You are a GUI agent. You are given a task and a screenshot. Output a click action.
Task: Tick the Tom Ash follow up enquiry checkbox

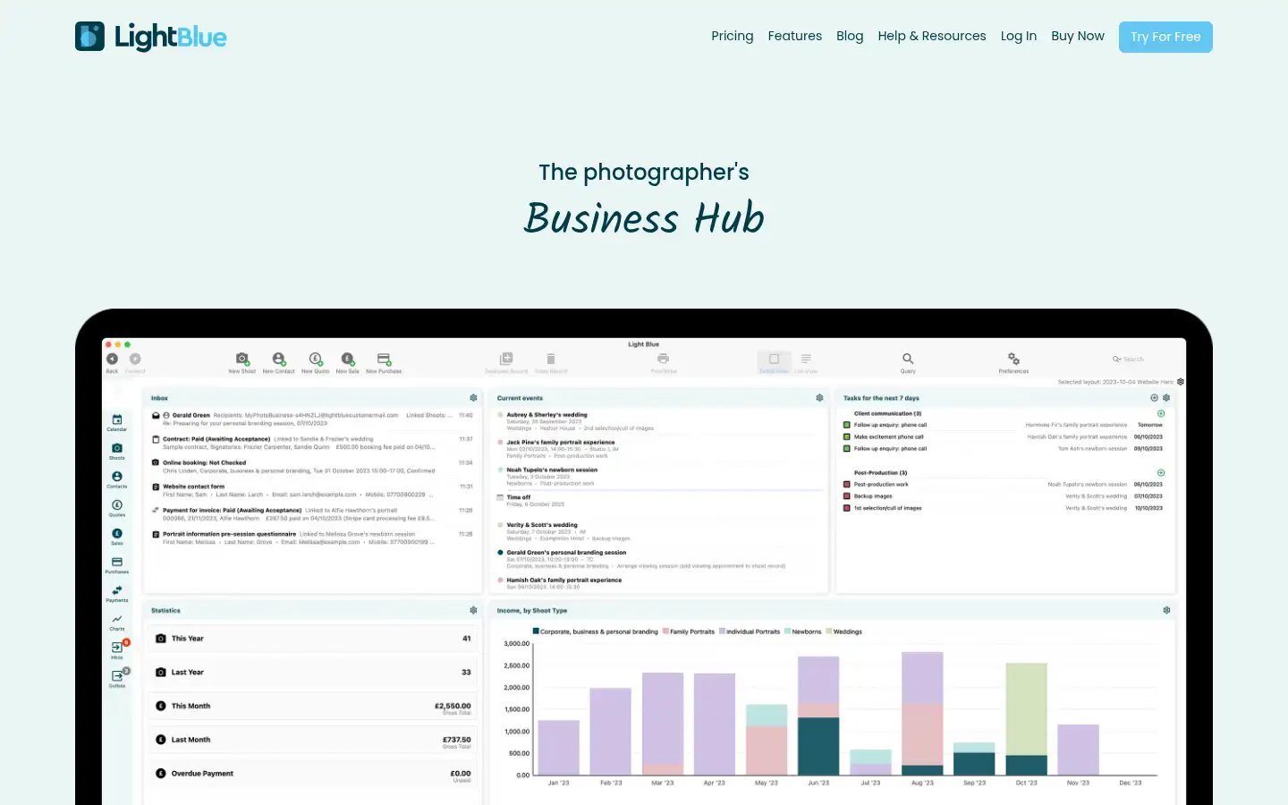pyautogui.click(x=847, y=449)
